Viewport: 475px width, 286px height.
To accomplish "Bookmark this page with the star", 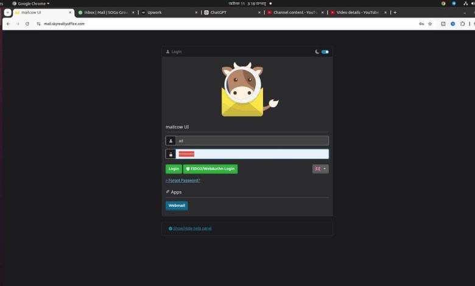I will pyautogui.click(x=430, y=24).
